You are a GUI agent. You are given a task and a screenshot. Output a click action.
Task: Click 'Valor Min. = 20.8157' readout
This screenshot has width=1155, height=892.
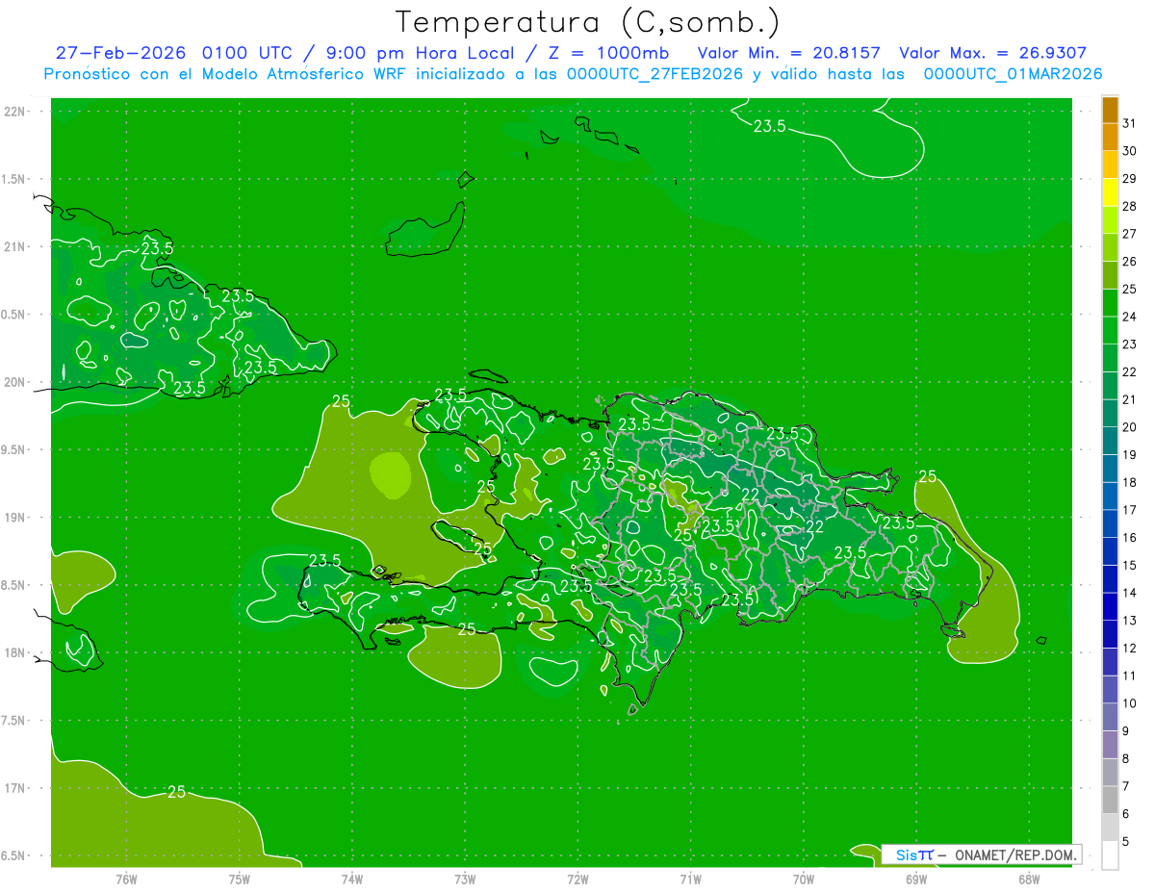(x=788, y=53)
